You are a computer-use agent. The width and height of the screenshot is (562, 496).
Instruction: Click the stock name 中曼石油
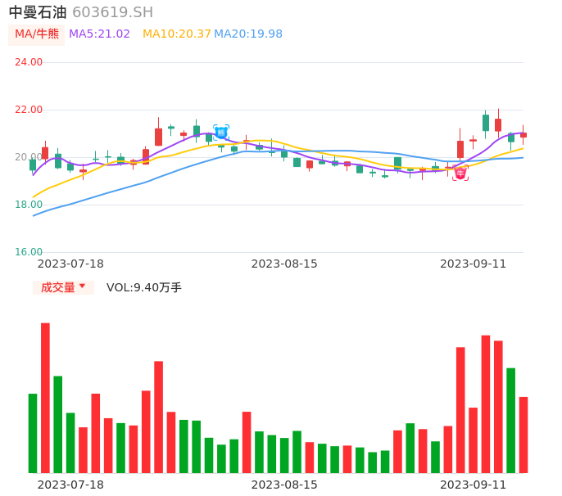point(38,12)
